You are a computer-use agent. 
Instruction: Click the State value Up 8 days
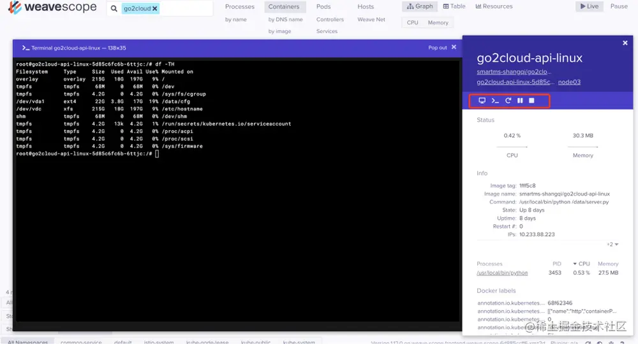pos(532,210)
